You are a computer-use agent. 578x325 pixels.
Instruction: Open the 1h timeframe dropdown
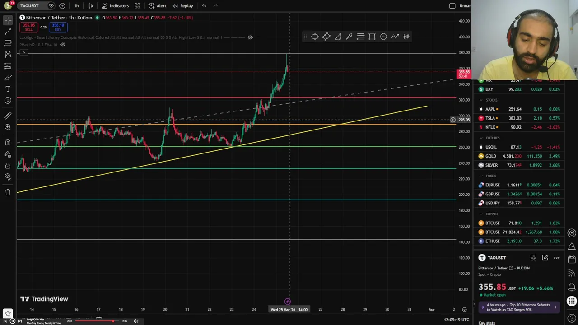76,6
